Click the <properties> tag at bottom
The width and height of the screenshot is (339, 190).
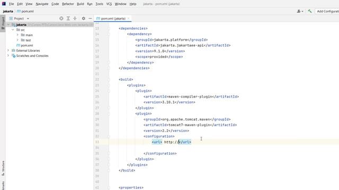coord(131,188)
